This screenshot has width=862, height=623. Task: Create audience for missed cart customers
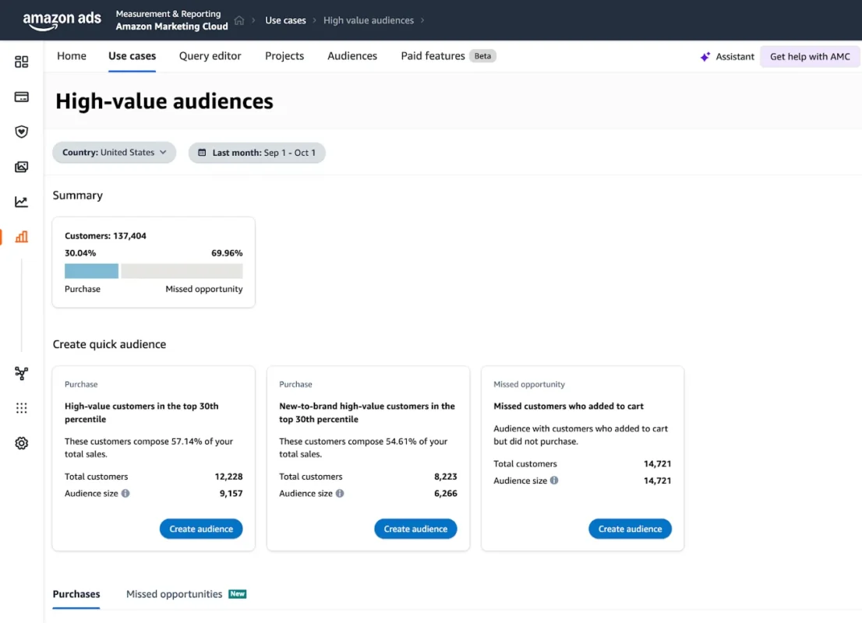[630, 529]
